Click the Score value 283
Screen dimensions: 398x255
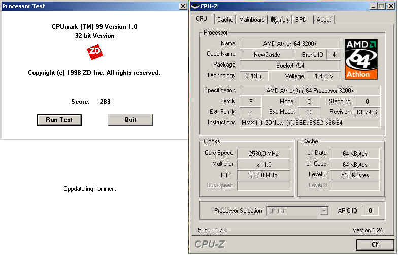coord(105,102)
